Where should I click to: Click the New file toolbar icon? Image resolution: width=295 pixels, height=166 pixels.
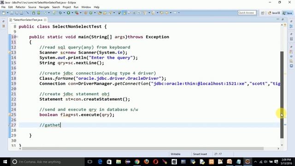pos(3,13)
